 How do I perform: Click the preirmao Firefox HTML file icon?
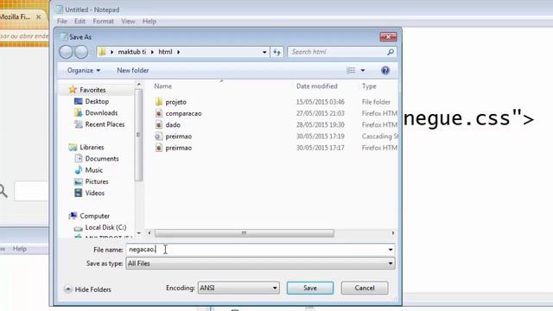tap(159, 148)
